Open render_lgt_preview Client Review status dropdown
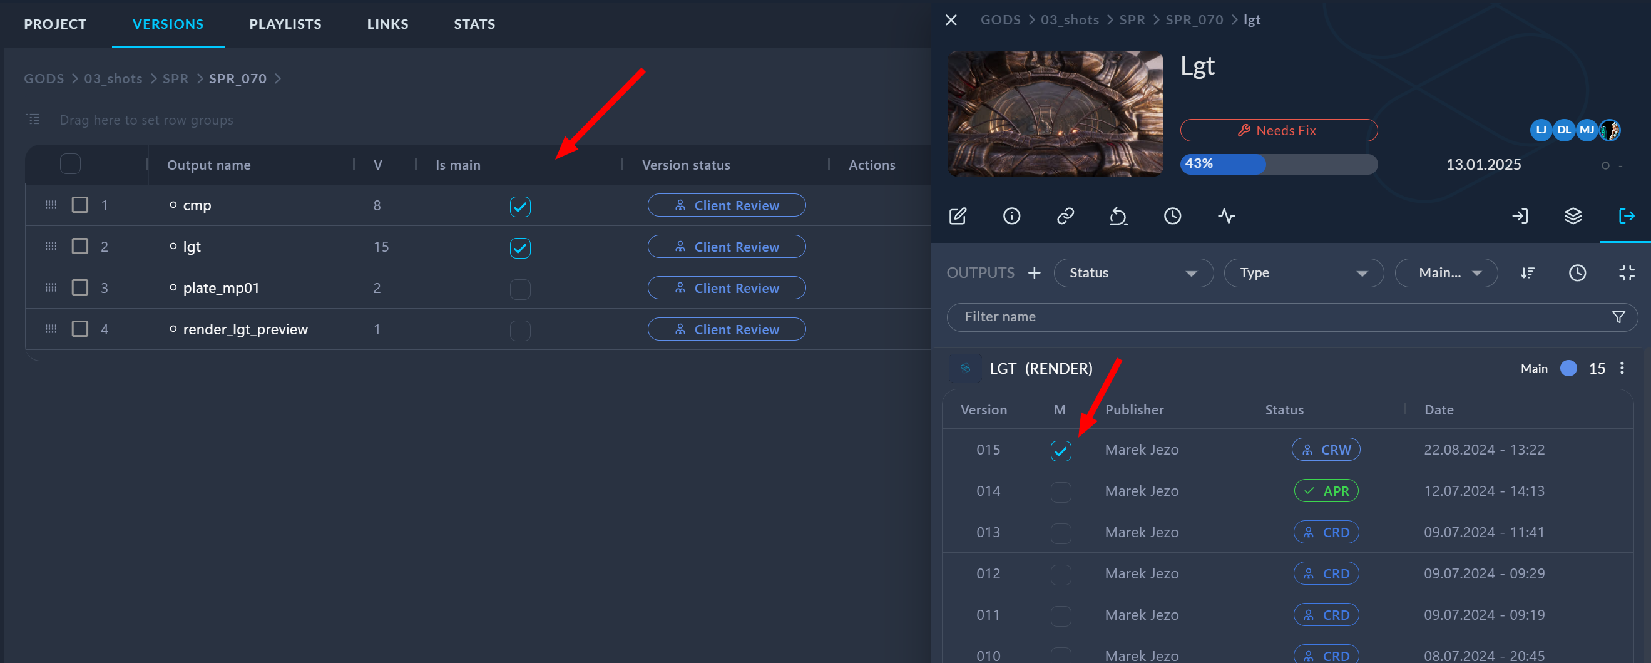The height and width of the screenshot is (663, 1651). point(727,329)
